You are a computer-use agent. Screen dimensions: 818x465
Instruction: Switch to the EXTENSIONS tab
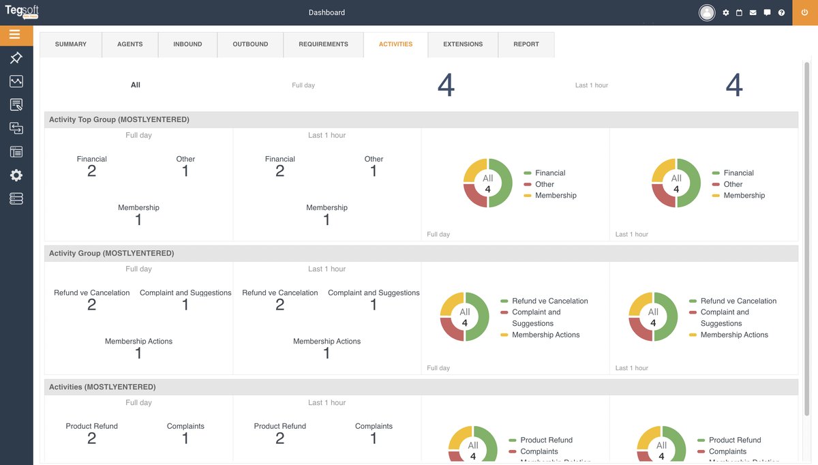coord(463,44)
